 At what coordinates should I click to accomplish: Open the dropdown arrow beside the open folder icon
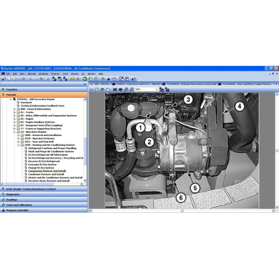tap(19, 79)
